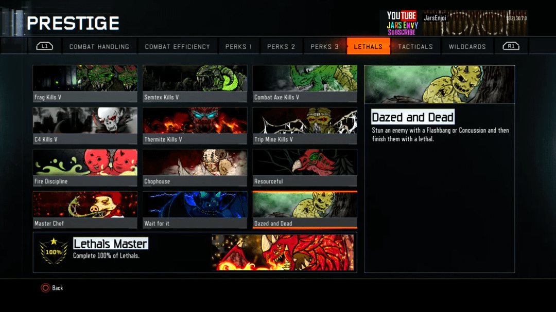This screenshot has width=556, height=312.
Task: Choose the Thermite Kills V calling card
Action: pyautogui.click(x=195, y=126)
